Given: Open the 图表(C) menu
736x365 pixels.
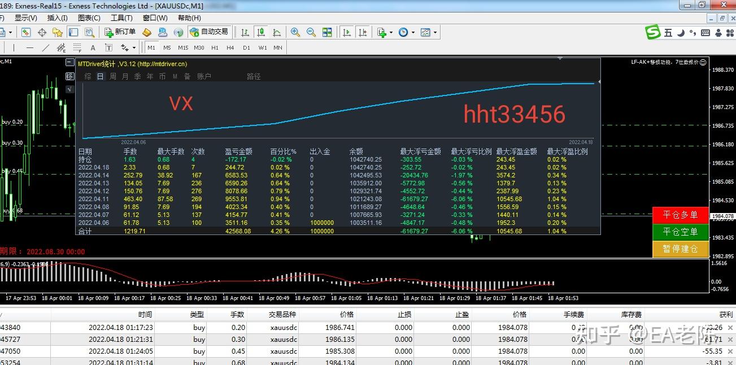Looking at the screenshot, I should (89, 18).
